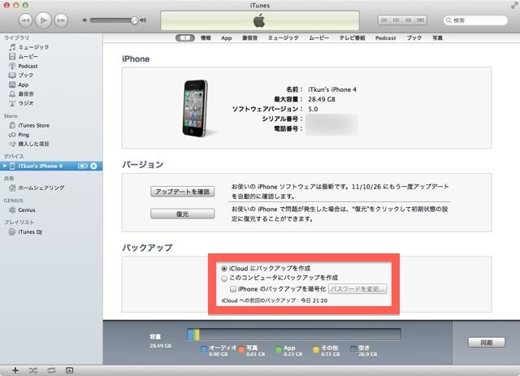Click the その他 yellow legend swatch
Image resolution: width=520 pixels, height=376 pixels.
(x=316, y=349)
